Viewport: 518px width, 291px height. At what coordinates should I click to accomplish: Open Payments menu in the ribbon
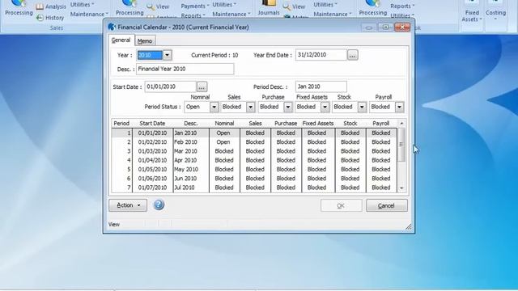point(195,6)
